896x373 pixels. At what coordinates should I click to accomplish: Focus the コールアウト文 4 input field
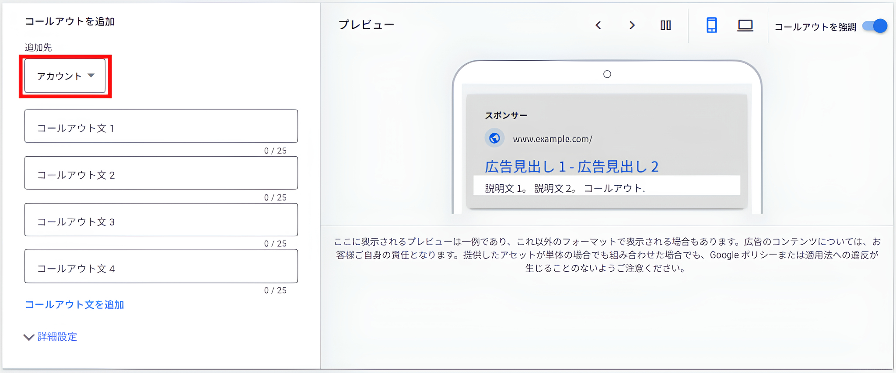coord(161,266)
